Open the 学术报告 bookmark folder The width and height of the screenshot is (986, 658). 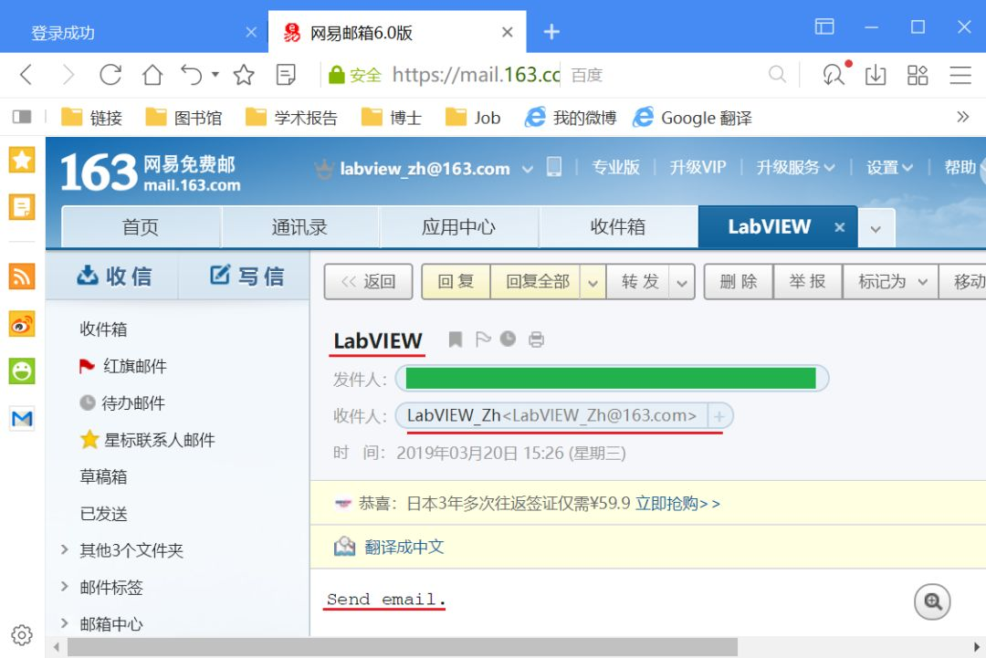(x=292, y=118)
